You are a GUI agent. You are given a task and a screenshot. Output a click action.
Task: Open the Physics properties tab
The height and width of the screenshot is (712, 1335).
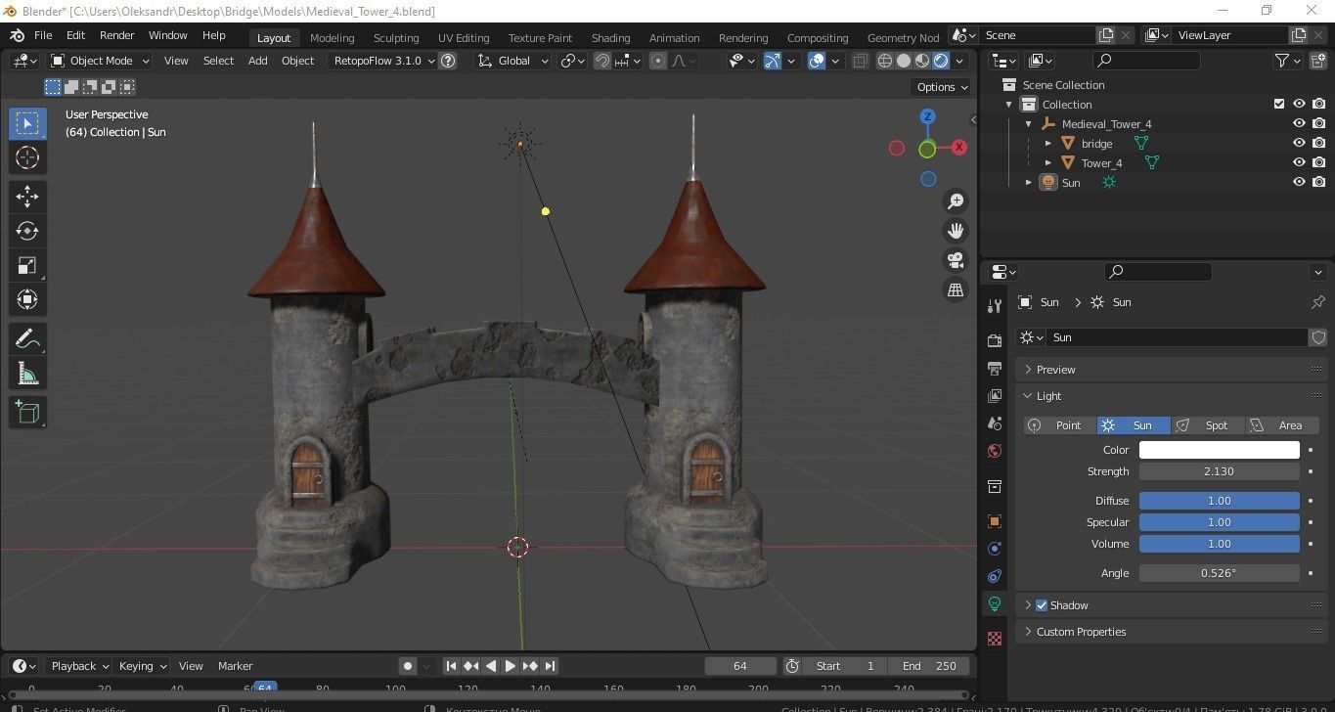[x=995, y=549]
